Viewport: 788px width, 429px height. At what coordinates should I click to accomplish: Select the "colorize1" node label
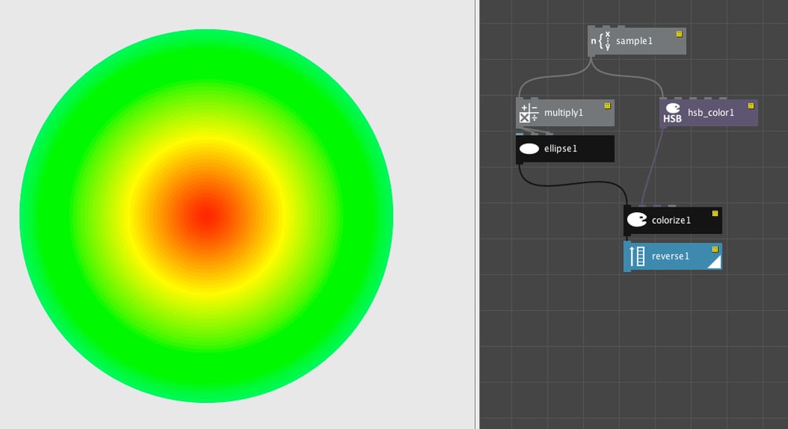click(x=671, y=220)
